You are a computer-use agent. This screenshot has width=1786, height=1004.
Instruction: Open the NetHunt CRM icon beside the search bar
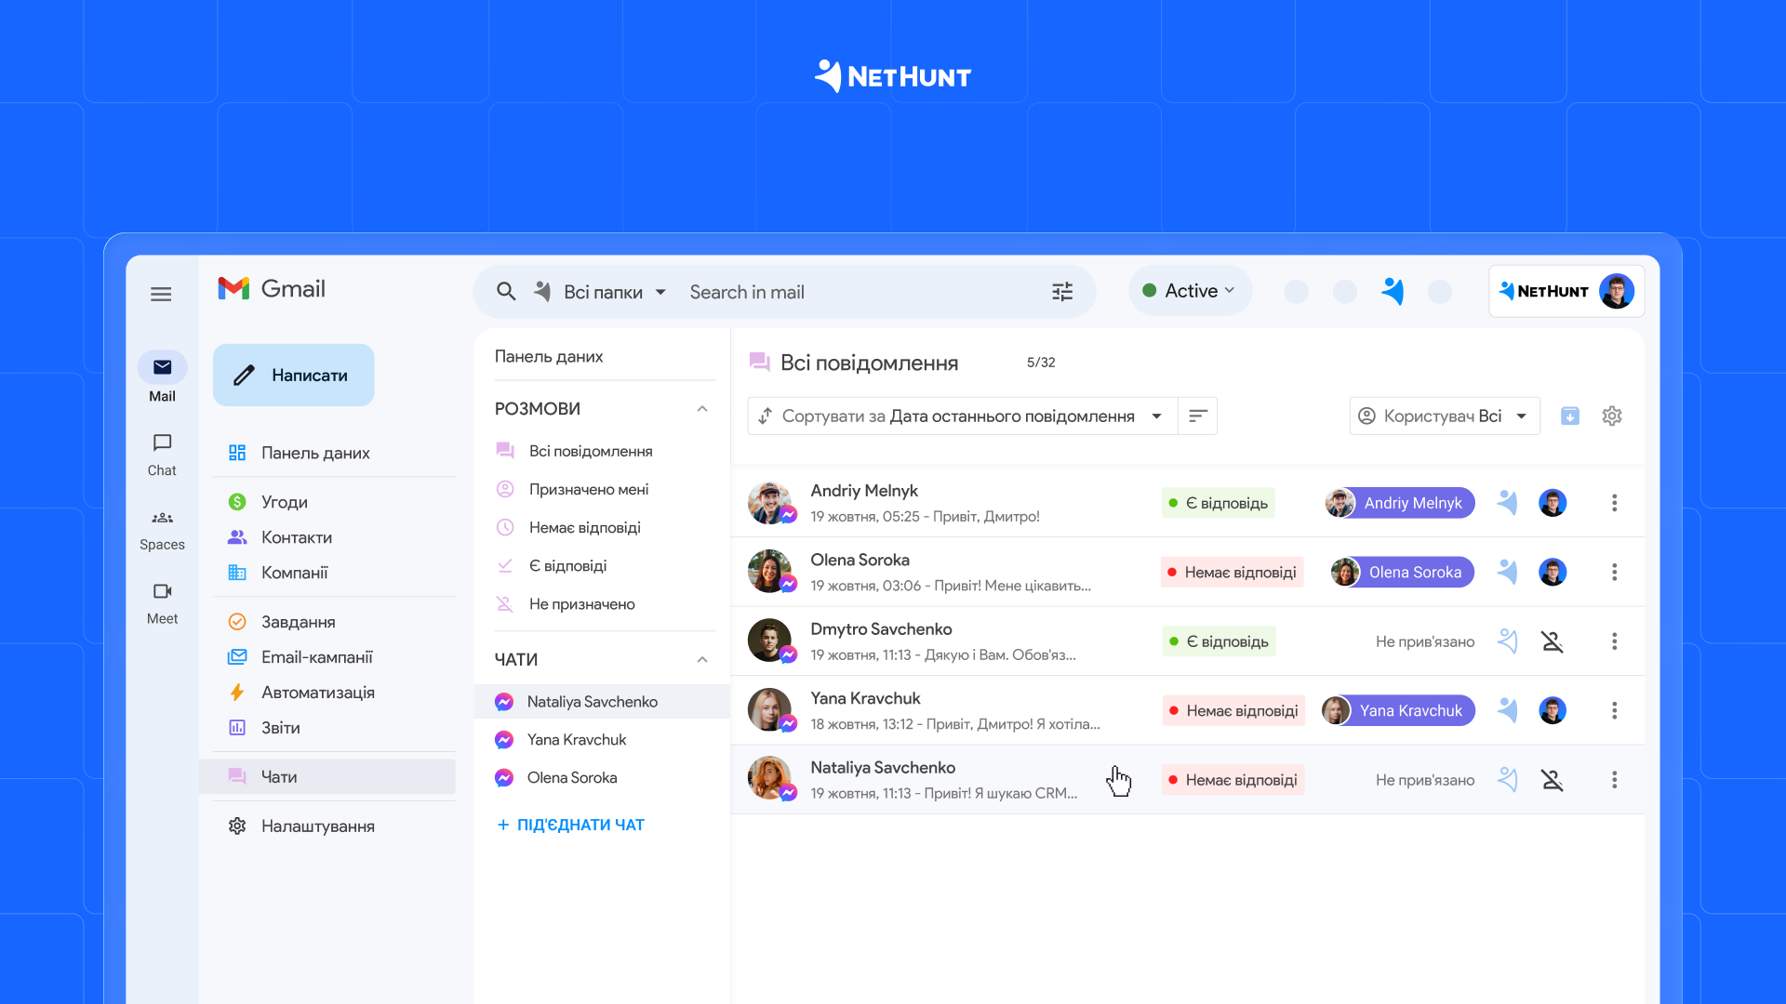[1393, 291]
